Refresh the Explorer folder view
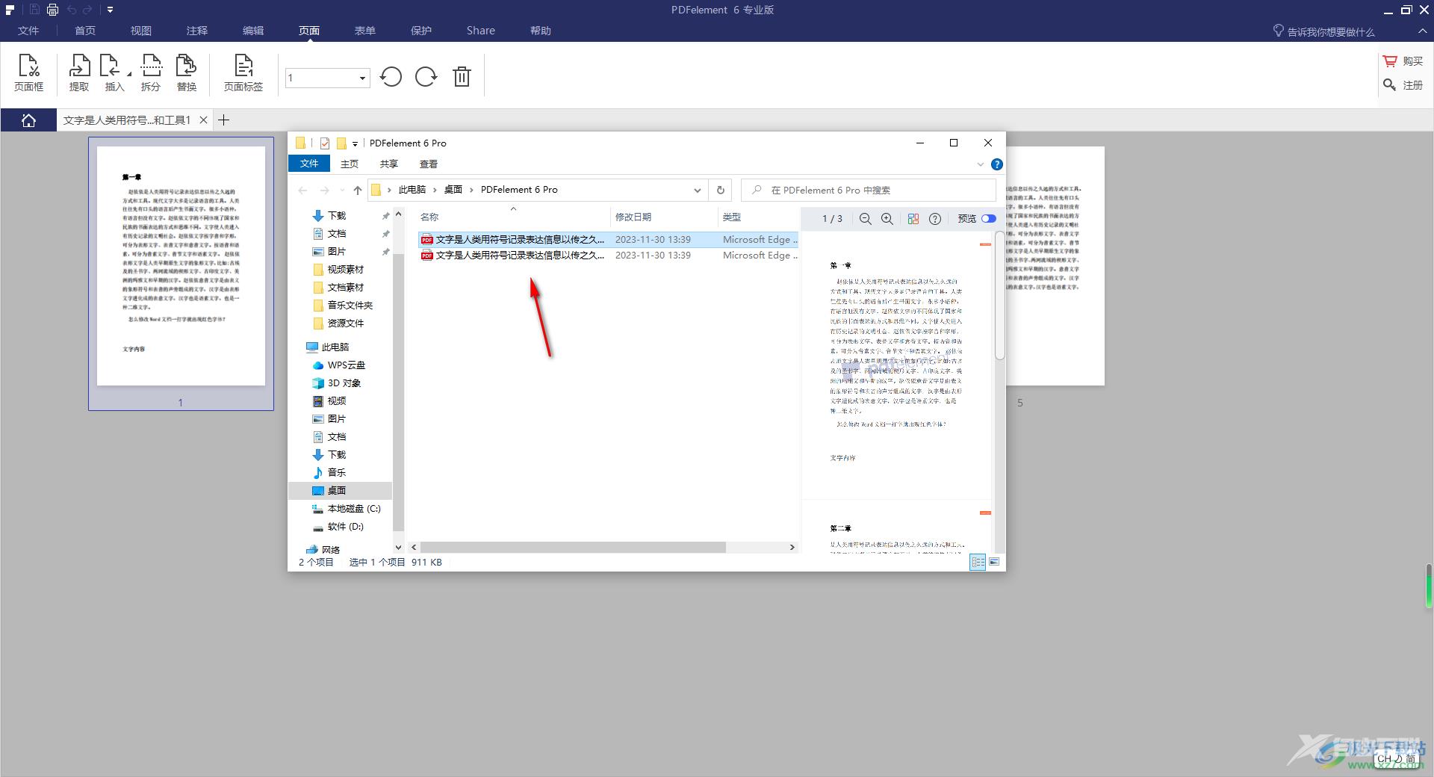1434x777 pixels. pyautogui.click(x=721, y=190)
